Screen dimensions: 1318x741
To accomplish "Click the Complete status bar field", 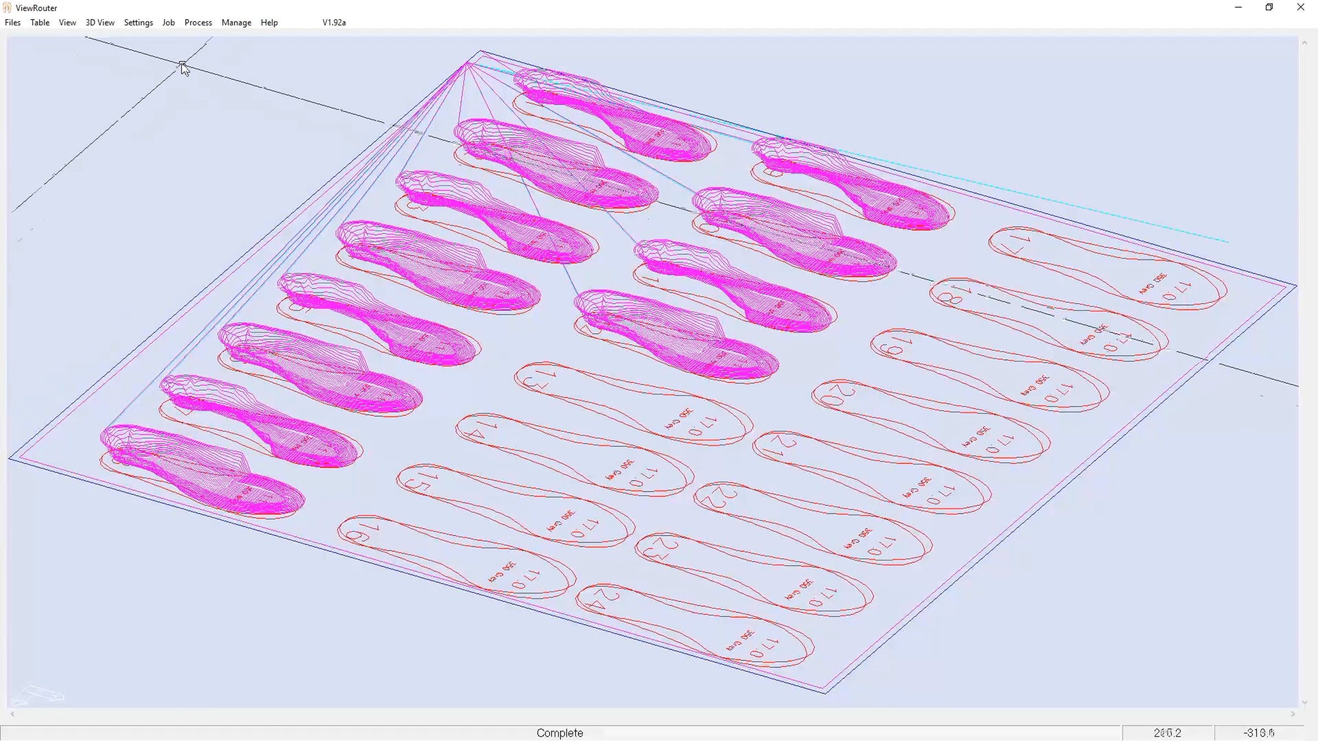I will coord(560,733).
